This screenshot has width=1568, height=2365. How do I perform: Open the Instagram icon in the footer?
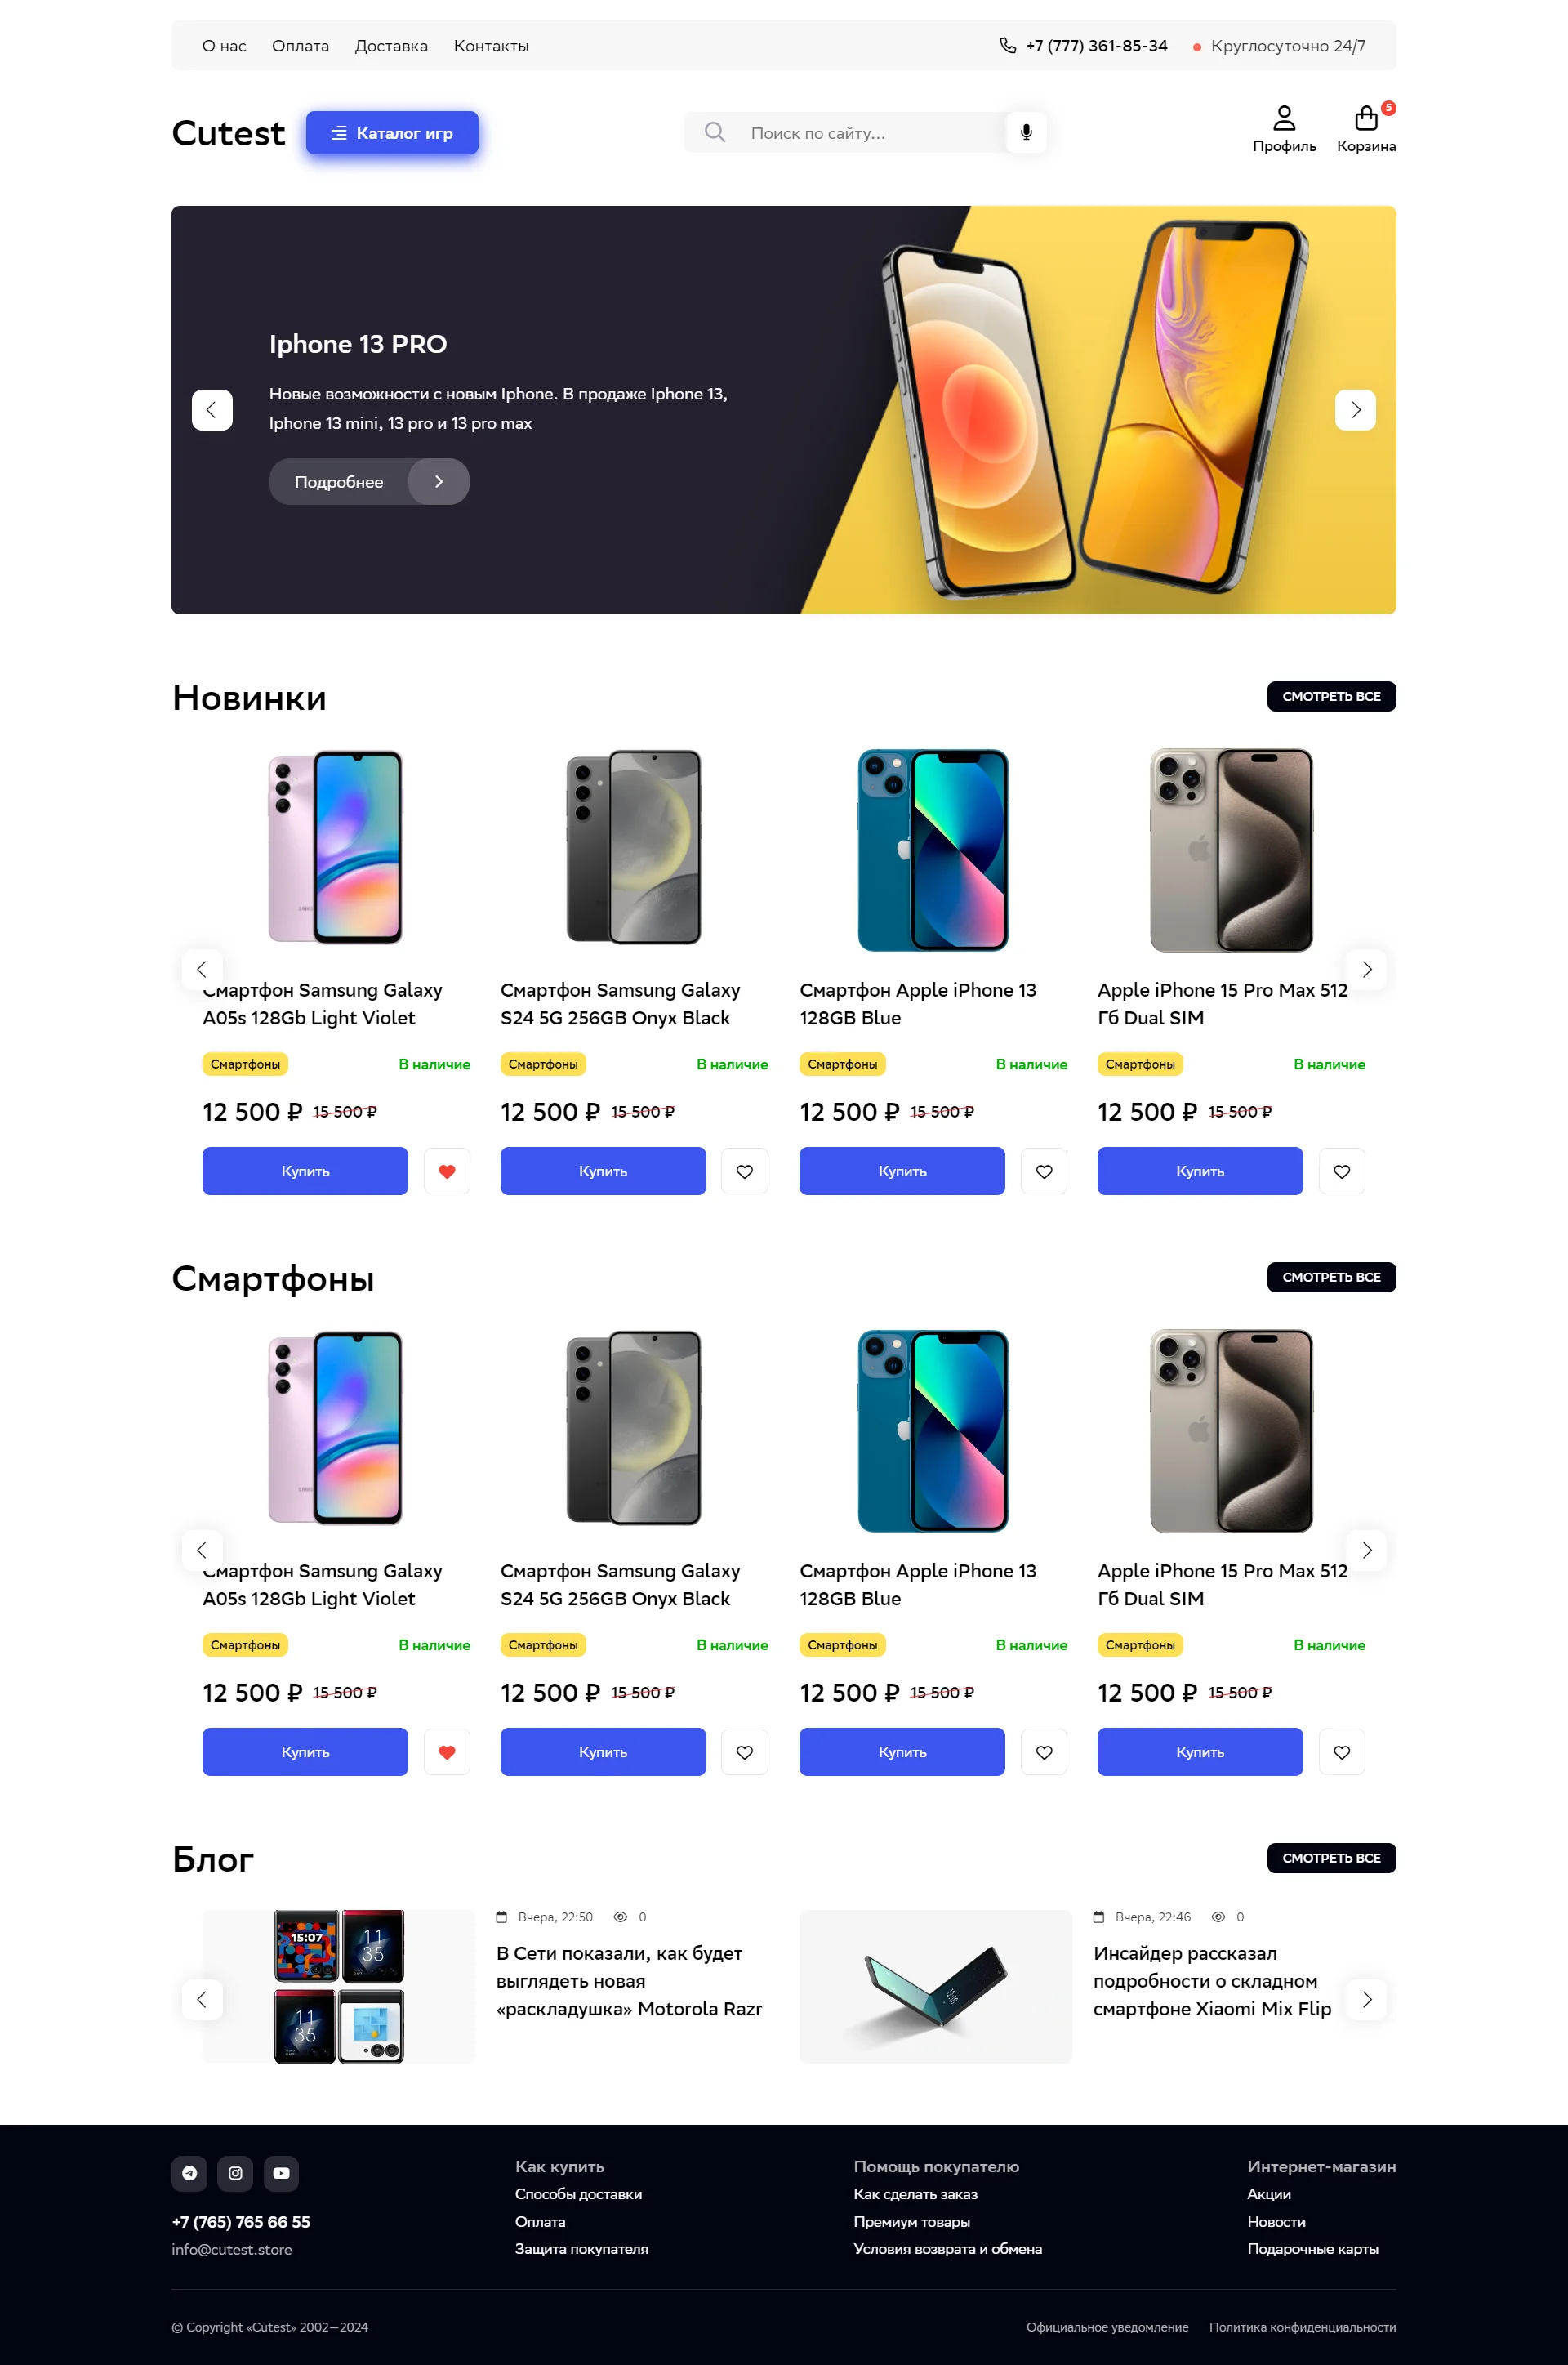tap(235, 2173)
